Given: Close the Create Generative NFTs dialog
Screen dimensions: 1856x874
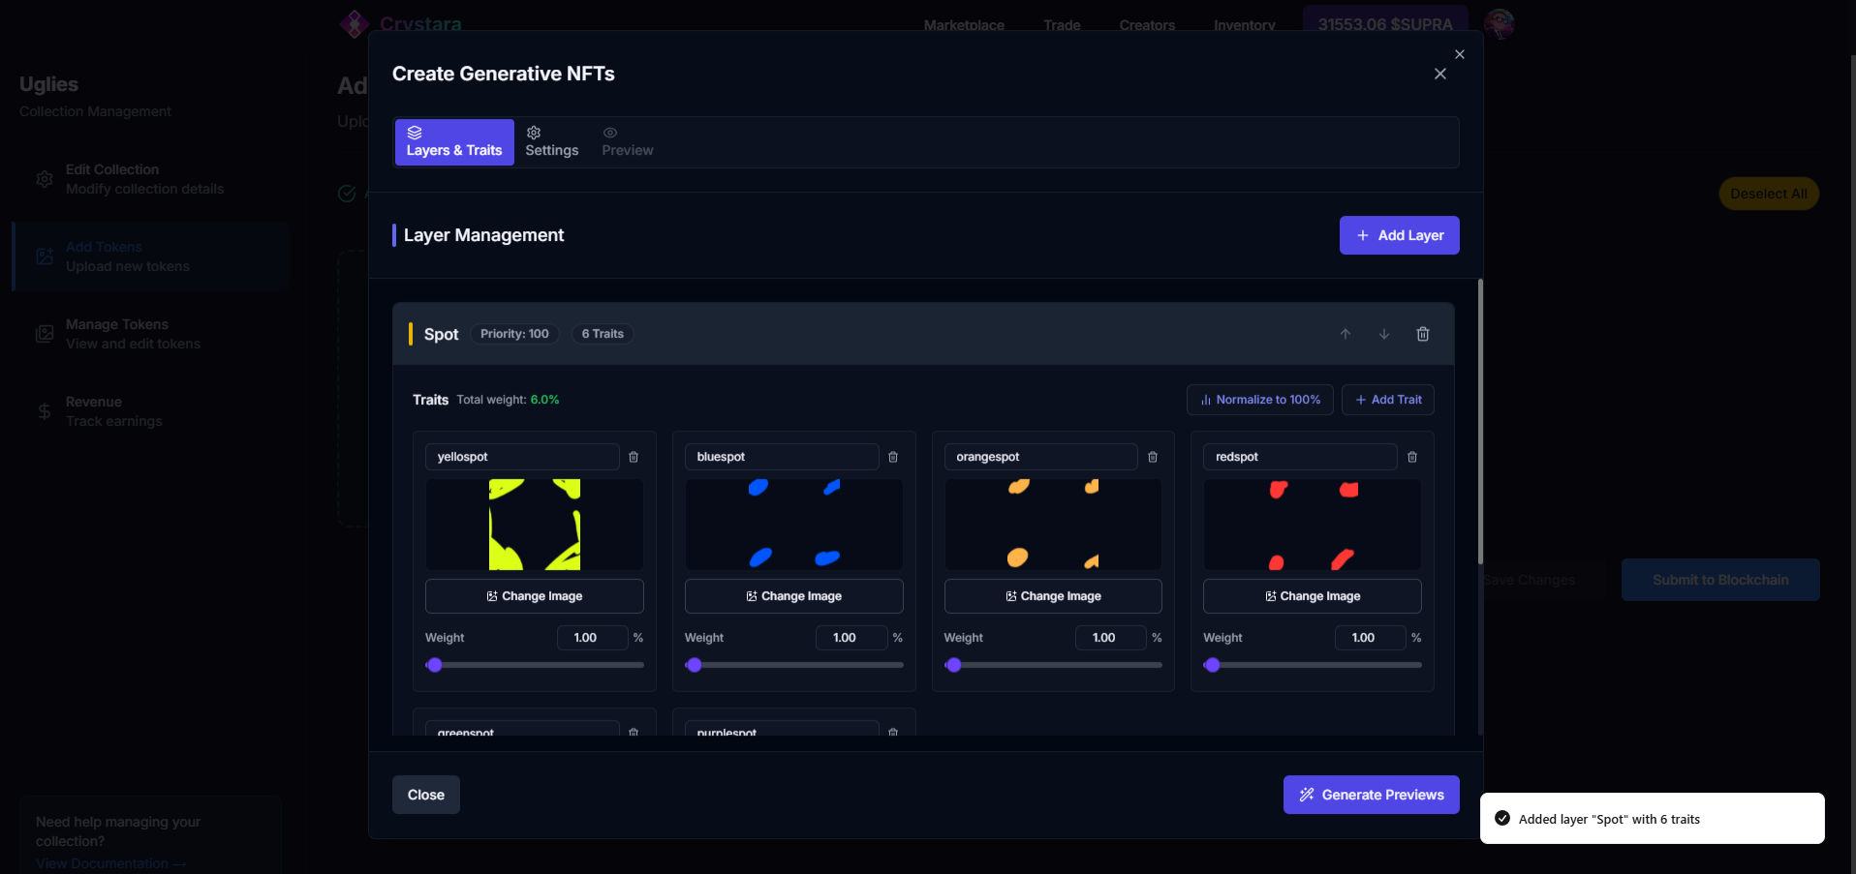Looking at the screenshot, I should point(1439,75).
